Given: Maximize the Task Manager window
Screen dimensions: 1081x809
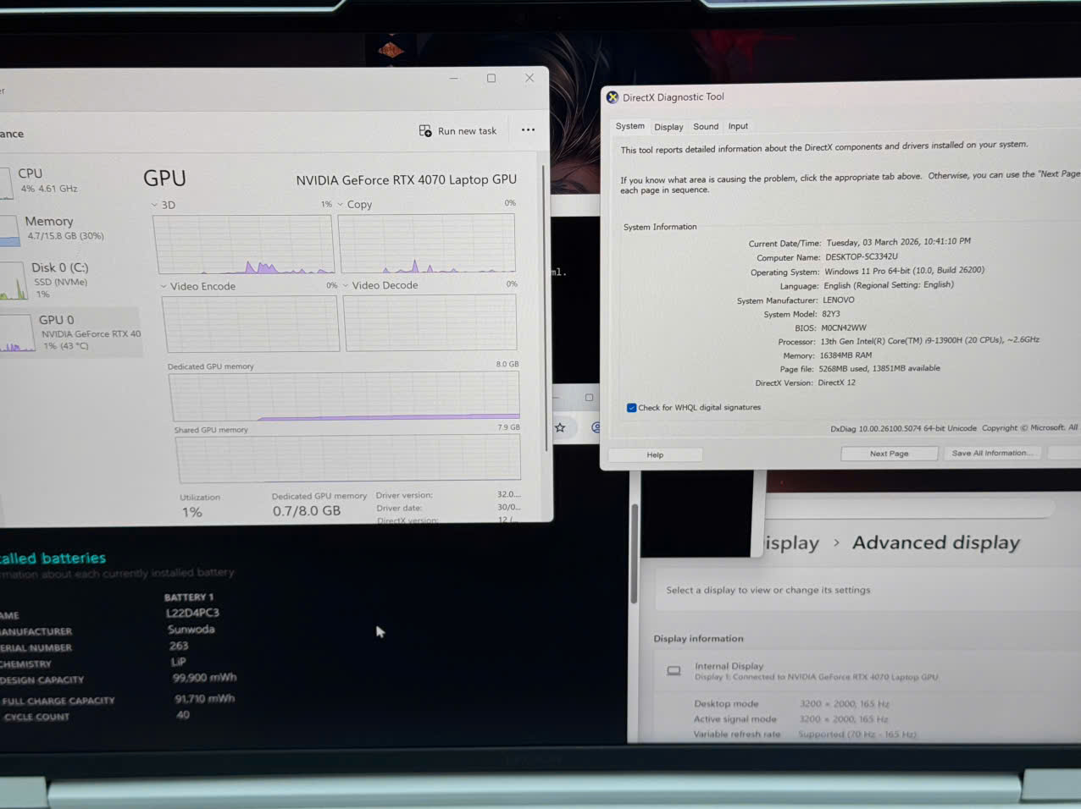Looking at the screenshot, I should click(x=491, y=78).
